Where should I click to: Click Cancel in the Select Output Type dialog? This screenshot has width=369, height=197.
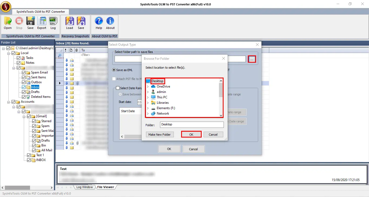click(x=194, y=149)
